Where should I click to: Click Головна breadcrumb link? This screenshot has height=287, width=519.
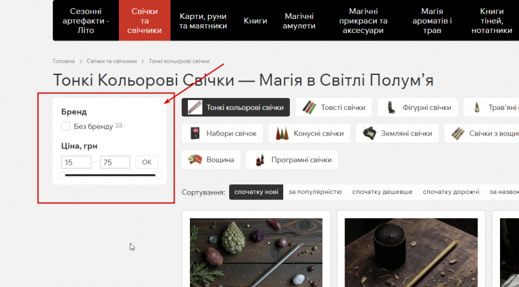[64, 61]
